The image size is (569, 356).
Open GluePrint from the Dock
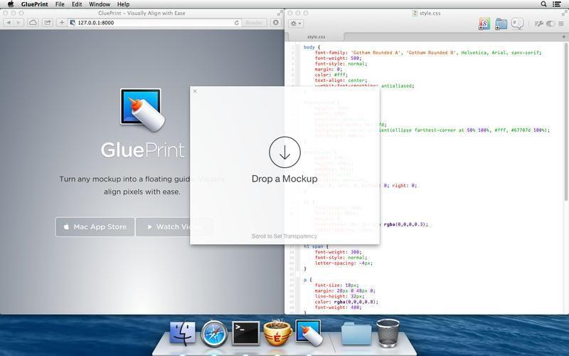[x=309, y=333]
